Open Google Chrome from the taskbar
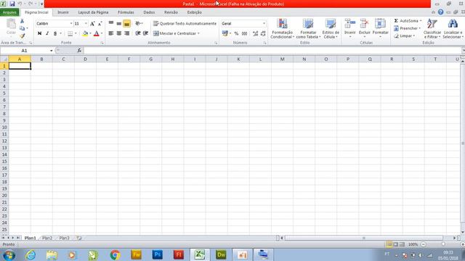Image resolution: width=465 pixels, height=261 pixels. coord(115,254)
